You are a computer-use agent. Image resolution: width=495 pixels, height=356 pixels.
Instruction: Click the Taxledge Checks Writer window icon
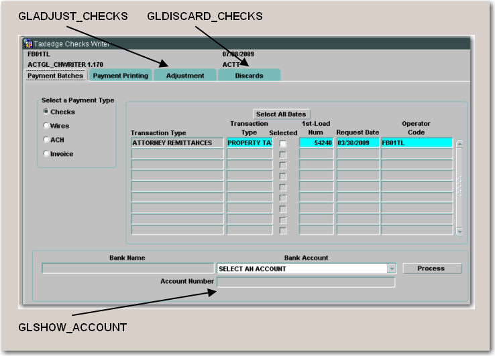(27, 43)
